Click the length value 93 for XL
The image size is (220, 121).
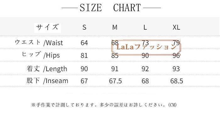point(176,69)
